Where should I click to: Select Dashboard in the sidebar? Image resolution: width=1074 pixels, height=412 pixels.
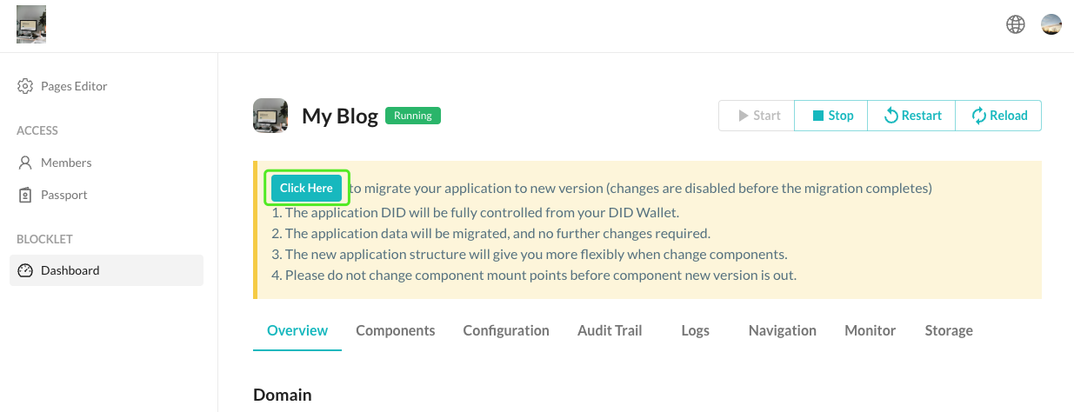[70, 270]
